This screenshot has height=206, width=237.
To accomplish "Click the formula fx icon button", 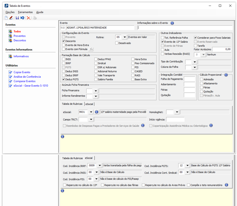I will click(91, 49).
